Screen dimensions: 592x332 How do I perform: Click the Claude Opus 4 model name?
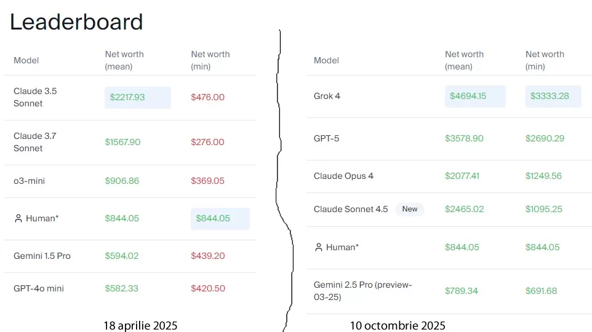coord(343,176)
